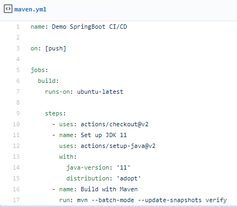237x207 pixels.
Task: Click the 'on:' key on line 3
Action: [x=36, y=48]
